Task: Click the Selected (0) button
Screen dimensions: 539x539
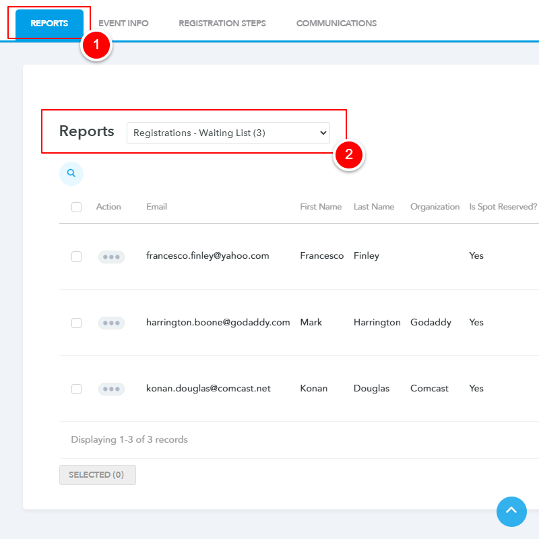Action: pos(97,475)
